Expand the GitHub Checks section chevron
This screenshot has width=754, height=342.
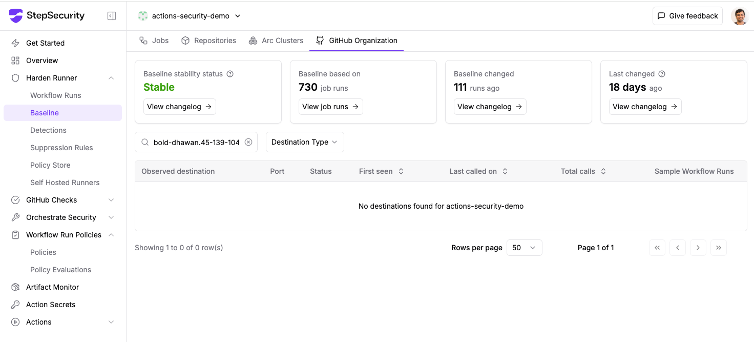pos(111,200)
